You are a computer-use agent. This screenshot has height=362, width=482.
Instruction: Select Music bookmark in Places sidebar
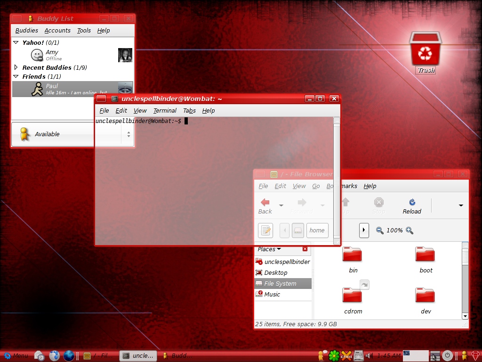(x=283, y=294)
